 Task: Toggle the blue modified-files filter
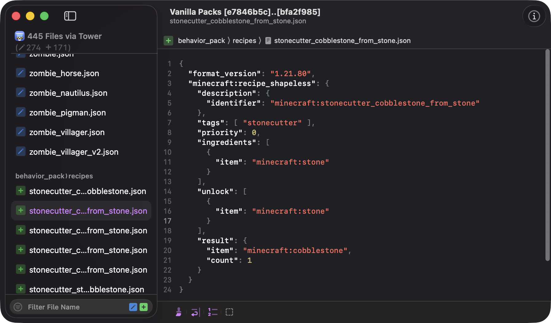tap(133, 307)
